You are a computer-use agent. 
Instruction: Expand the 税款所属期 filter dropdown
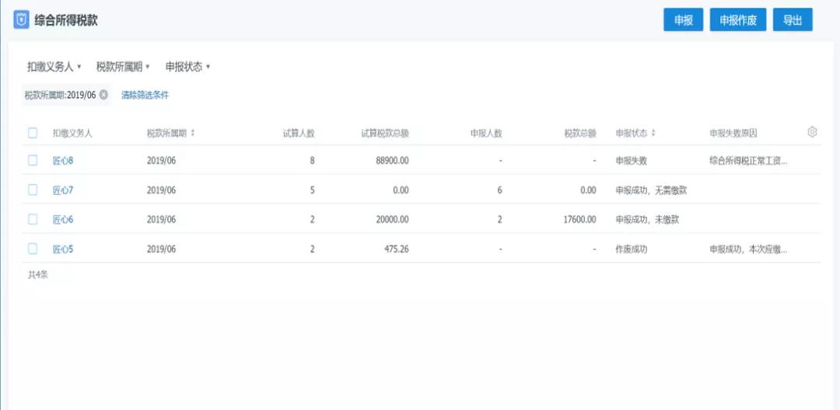pyautogui.click(x=123, y=67)
